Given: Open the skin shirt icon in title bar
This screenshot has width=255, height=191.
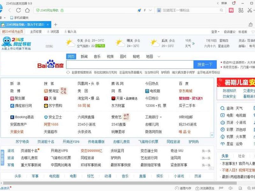Looking at the screenshot, I should [234, 3].
